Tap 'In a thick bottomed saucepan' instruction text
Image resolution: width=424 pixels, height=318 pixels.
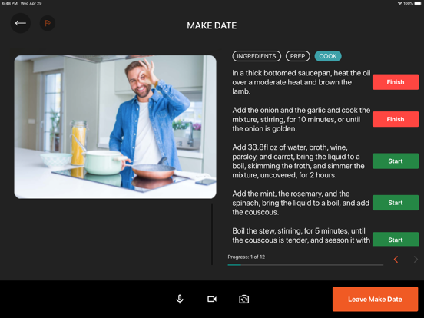pos(301,82)
